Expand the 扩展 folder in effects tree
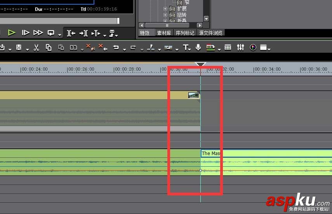The image size is (332, 214). (x=165, y=9)
